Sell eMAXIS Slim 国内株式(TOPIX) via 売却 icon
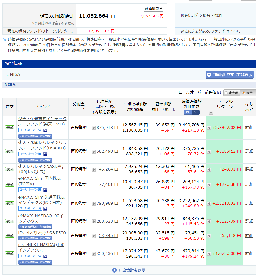This screenshot has width=258, height=276. click(x=10, y=185)
